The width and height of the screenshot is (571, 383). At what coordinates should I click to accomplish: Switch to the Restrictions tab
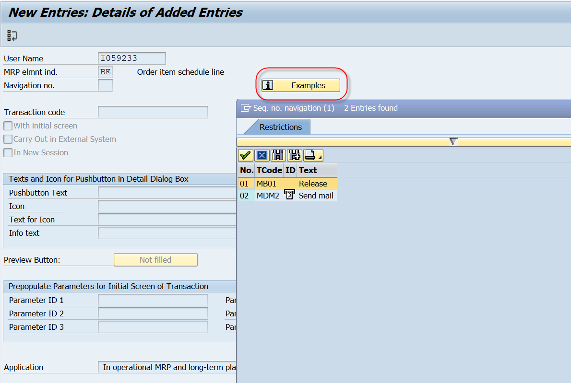click(x=281, y=127)
